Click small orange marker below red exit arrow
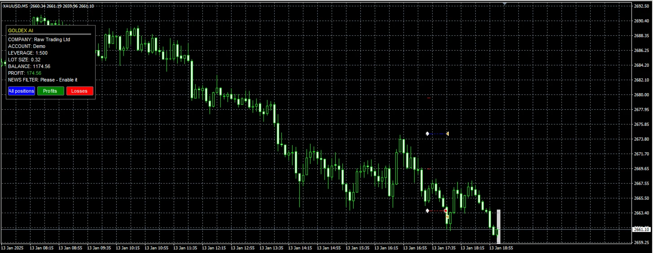The height and width of the screenshot is (253, 653). pos(447,217)
